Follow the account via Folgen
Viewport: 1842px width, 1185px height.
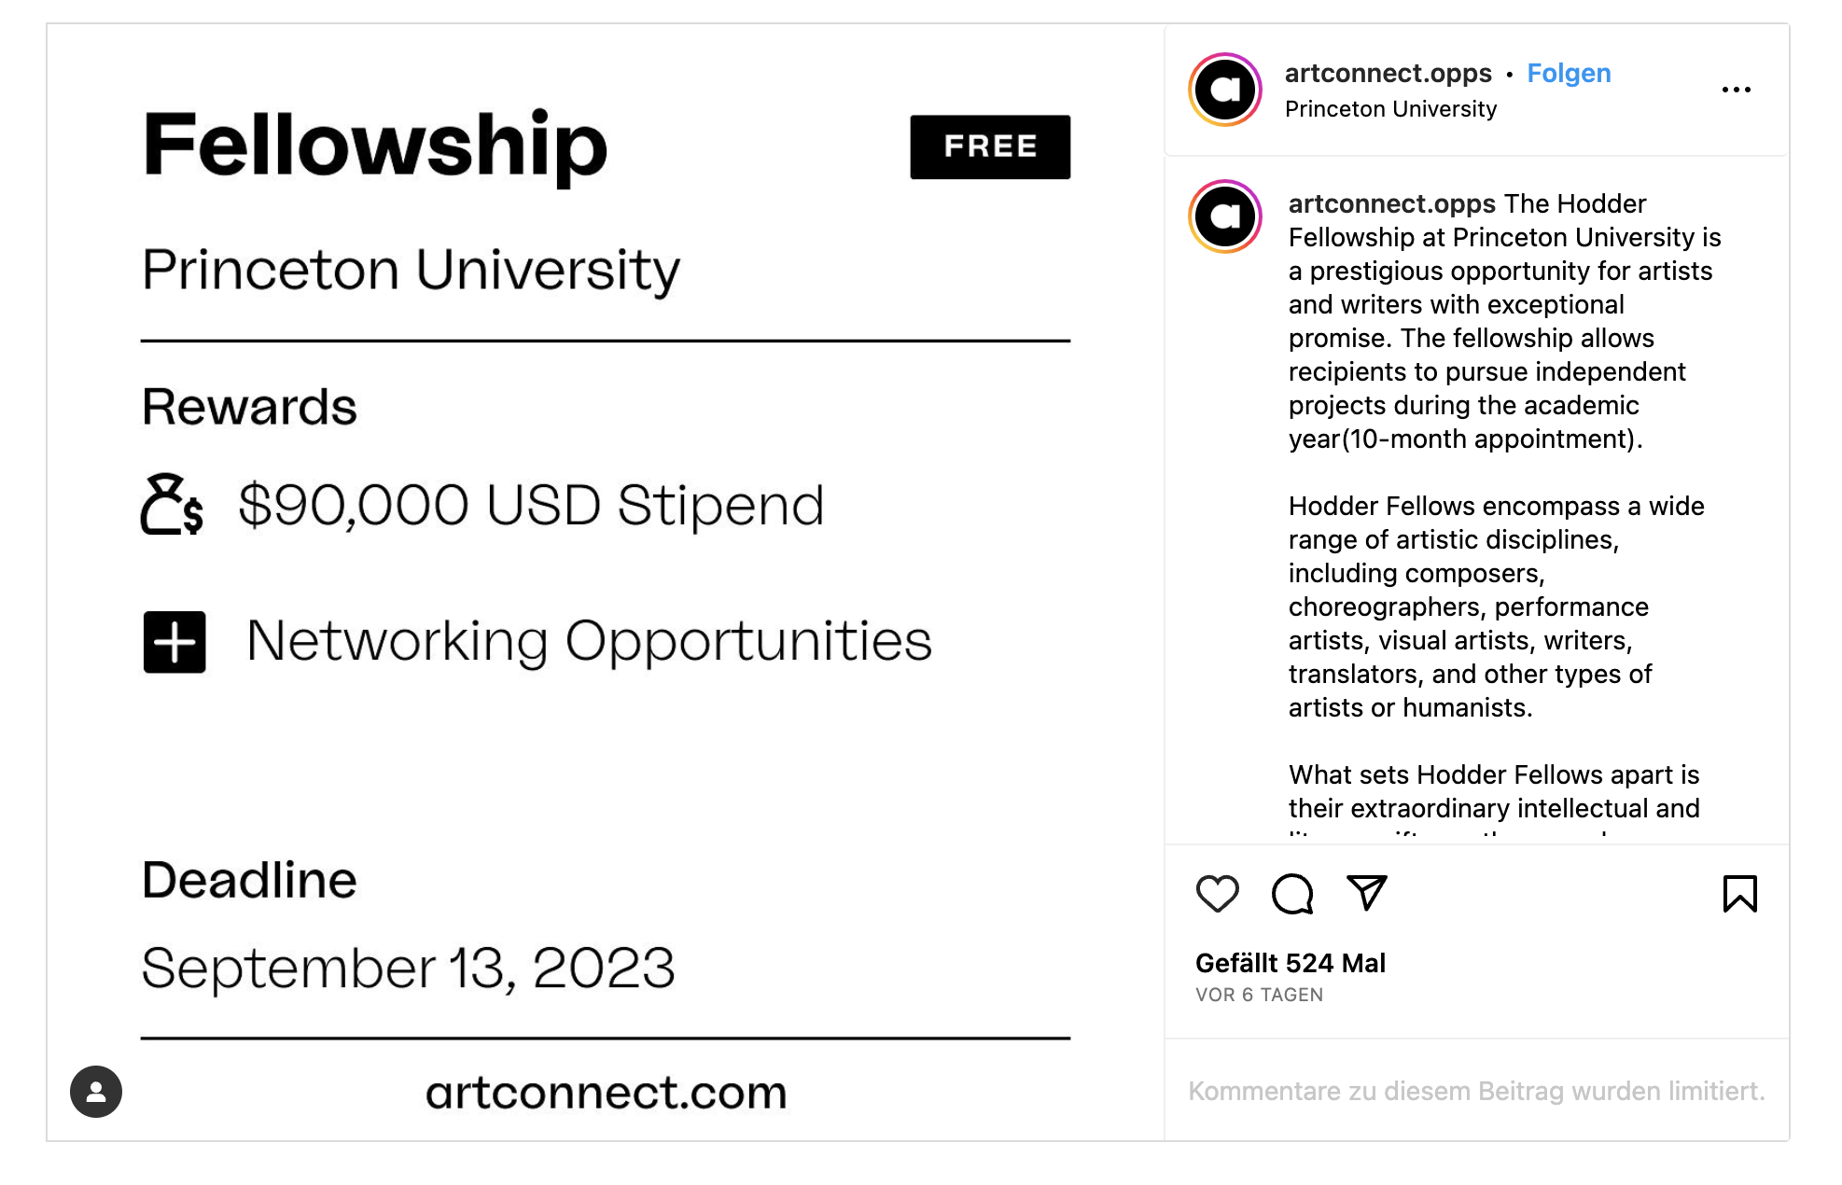tap(1569, 73)
